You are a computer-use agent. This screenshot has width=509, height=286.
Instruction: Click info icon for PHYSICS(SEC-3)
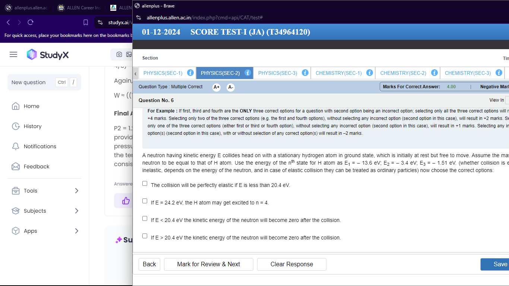pos(305,73)
